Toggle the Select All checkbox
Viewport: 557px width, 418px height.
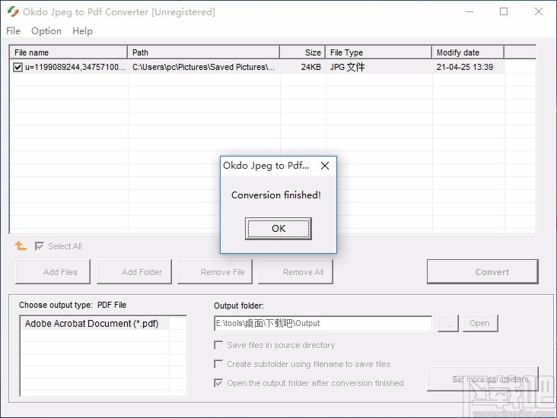click(x=40, y=246)
